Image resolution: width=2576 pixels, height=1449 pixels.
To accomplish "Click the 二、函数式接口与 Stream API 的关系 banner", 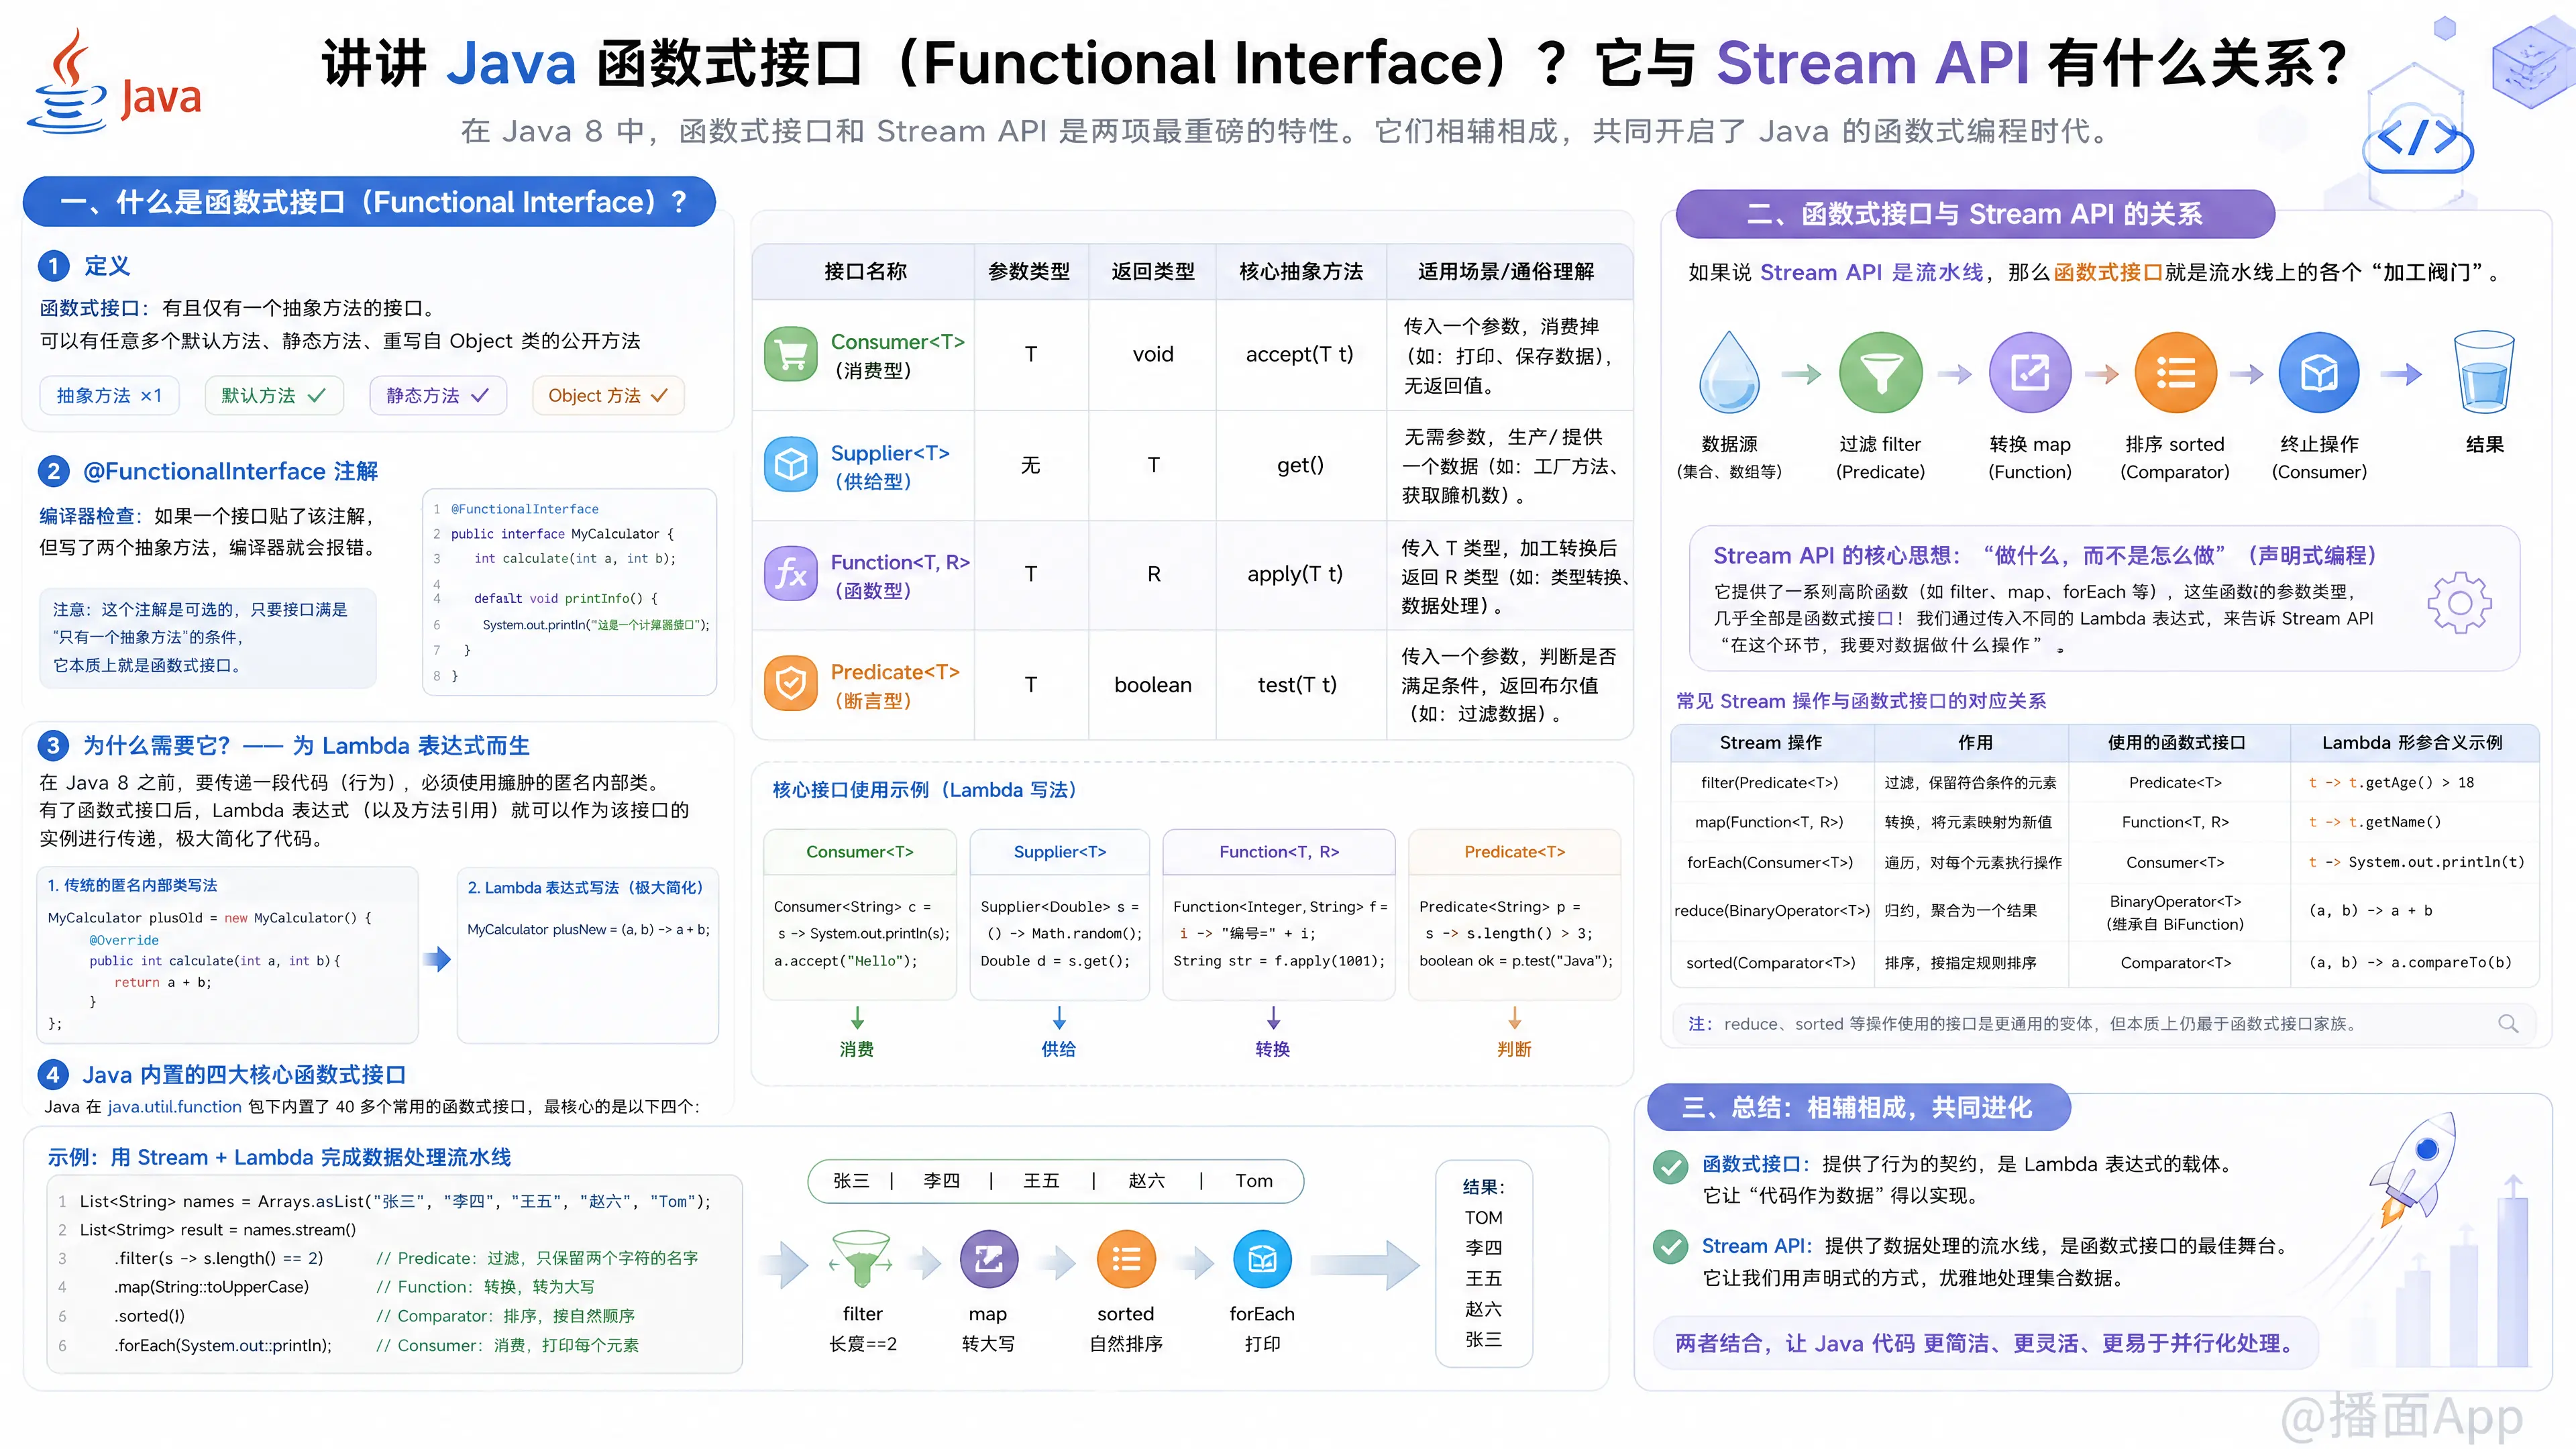I will tap(1975, 214).
